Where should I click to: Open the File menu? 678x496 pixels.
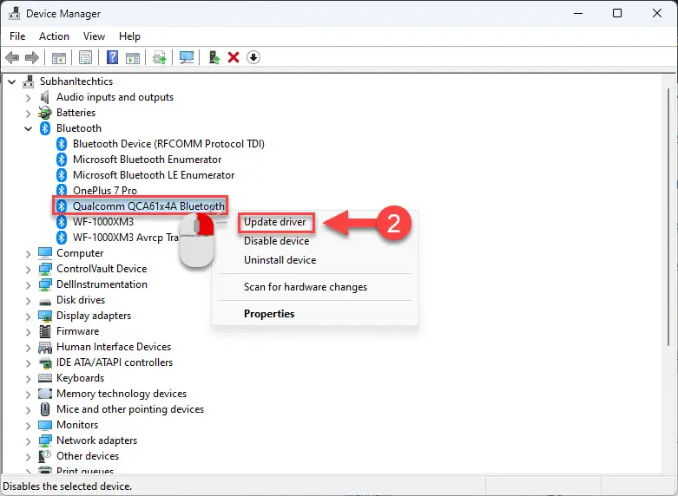click(17, 36)
